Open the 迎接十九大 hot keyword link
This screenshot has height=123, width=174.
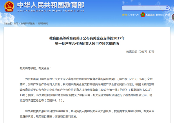133,15
